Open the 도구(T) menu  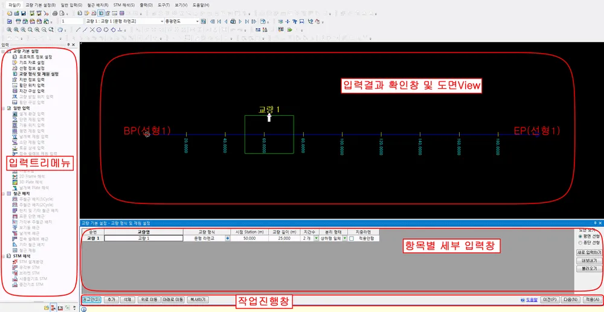[x=163, y=5]
